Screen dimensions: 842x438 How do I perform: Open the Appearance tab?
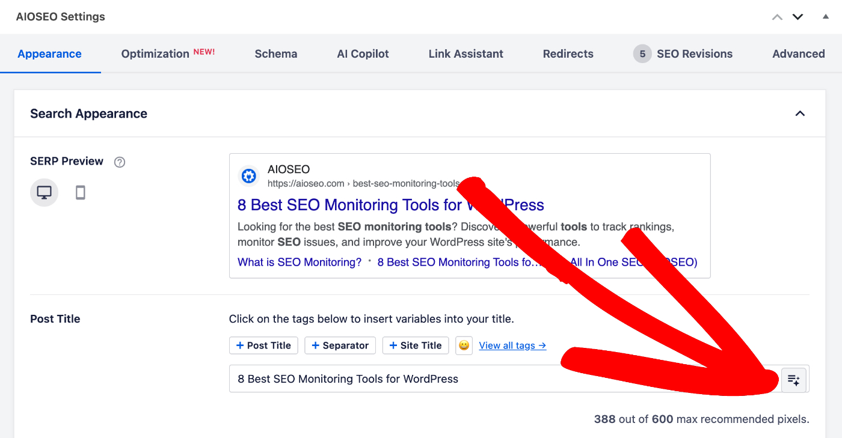click(x=50, y=54)
